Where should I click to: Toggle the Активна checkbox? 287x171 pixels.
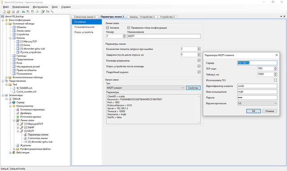[x=108, y=28]
